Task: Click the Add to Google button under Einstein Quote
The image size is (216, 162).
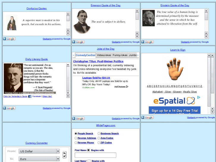Action: (147, 42)
